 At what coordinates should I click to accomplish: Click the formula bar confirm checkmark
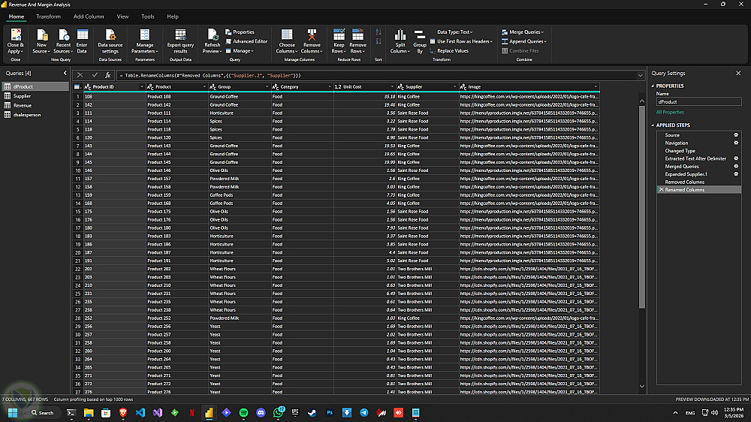(x=95, y=75)
